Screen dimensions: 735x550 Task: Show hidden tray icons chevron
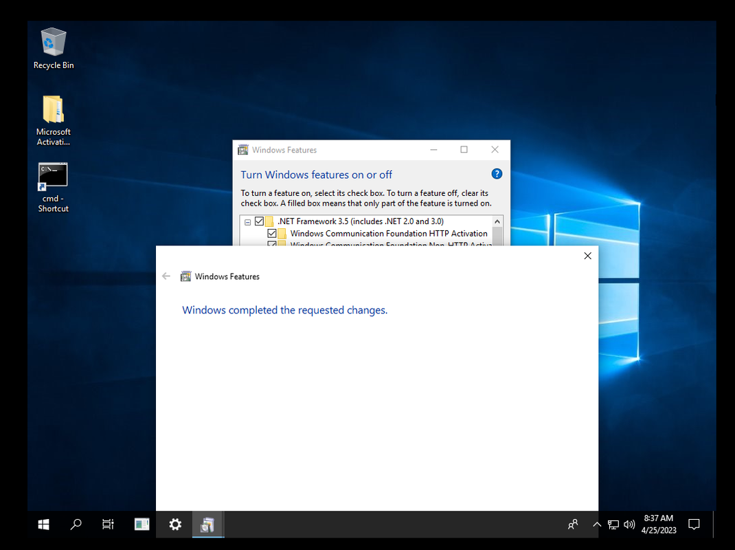tap(596, 524)
